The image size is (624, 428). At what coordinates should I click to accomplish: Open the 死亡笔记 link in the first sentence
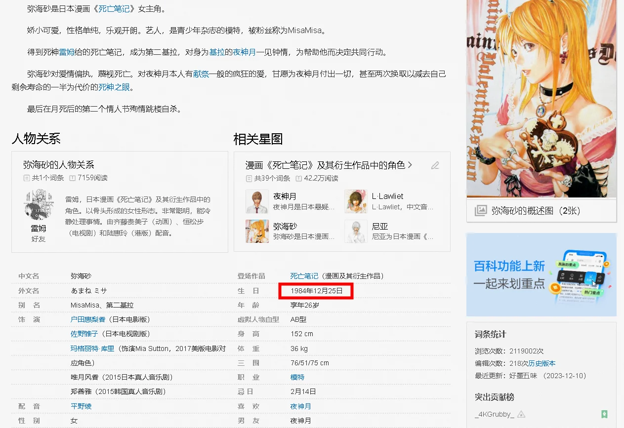pyautogui.click(x=114, y=9)
